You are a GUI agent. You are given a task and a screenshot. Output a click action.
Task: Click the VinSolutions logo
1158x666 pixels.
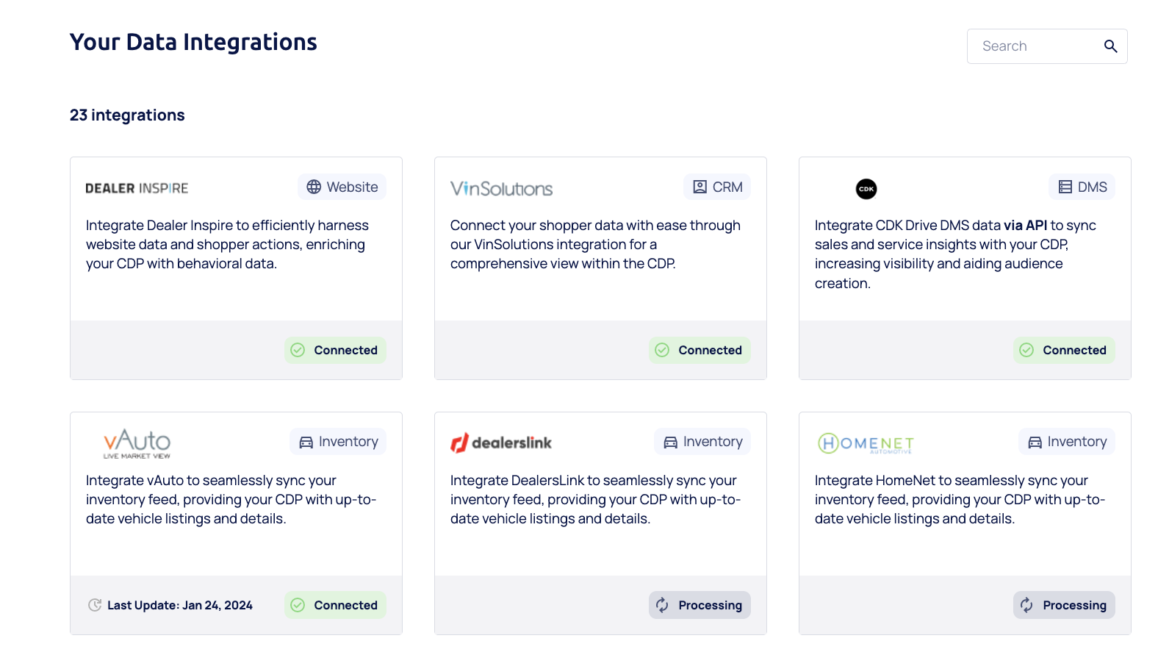[x=501, y=189]
